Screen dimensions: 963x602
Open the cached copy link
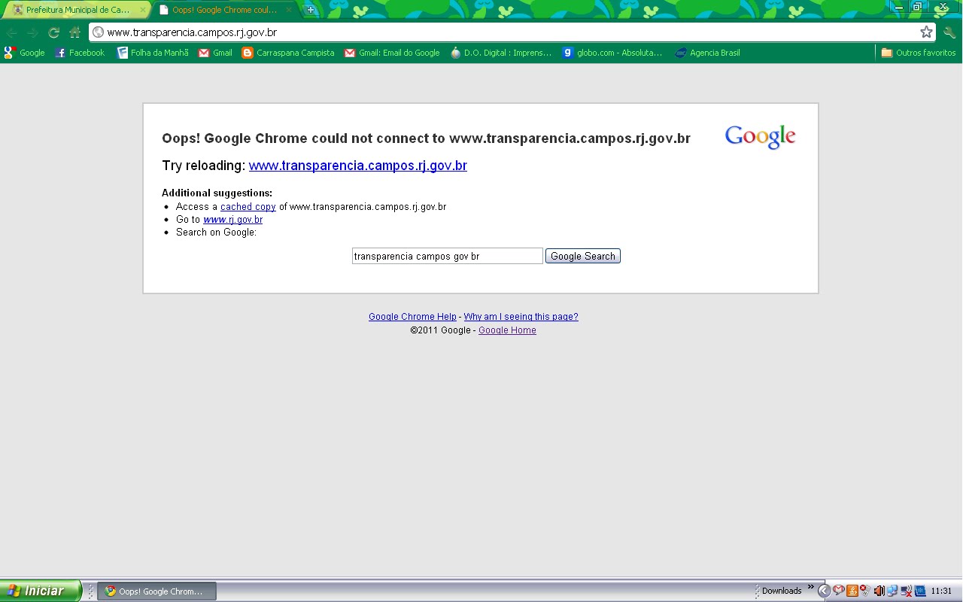click(248, 206)
